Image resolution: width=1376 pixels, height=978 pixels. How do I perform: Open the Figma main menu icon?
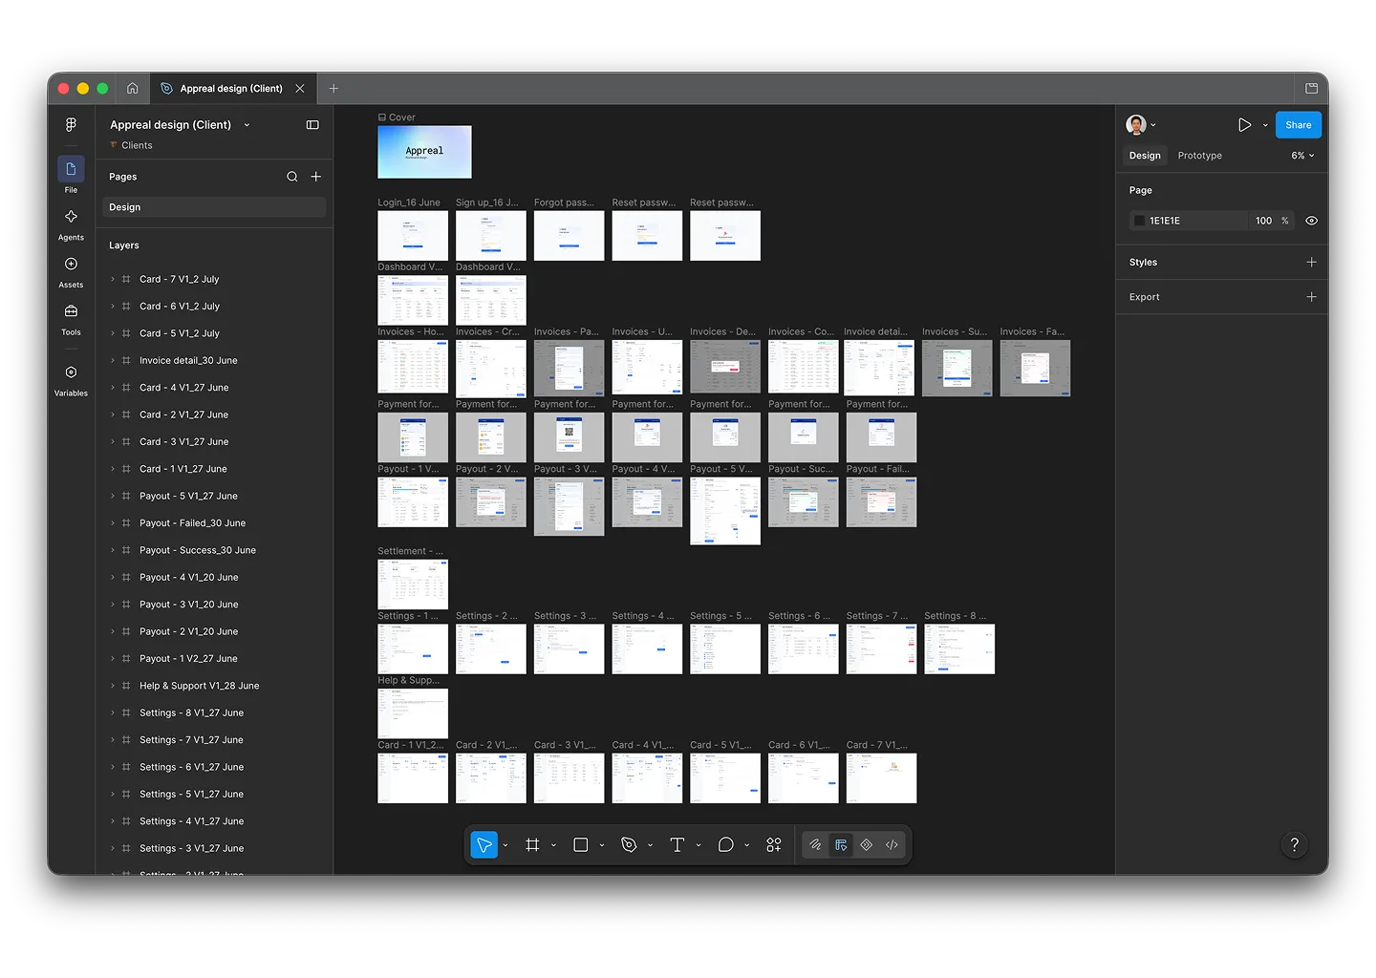(71, 125)
